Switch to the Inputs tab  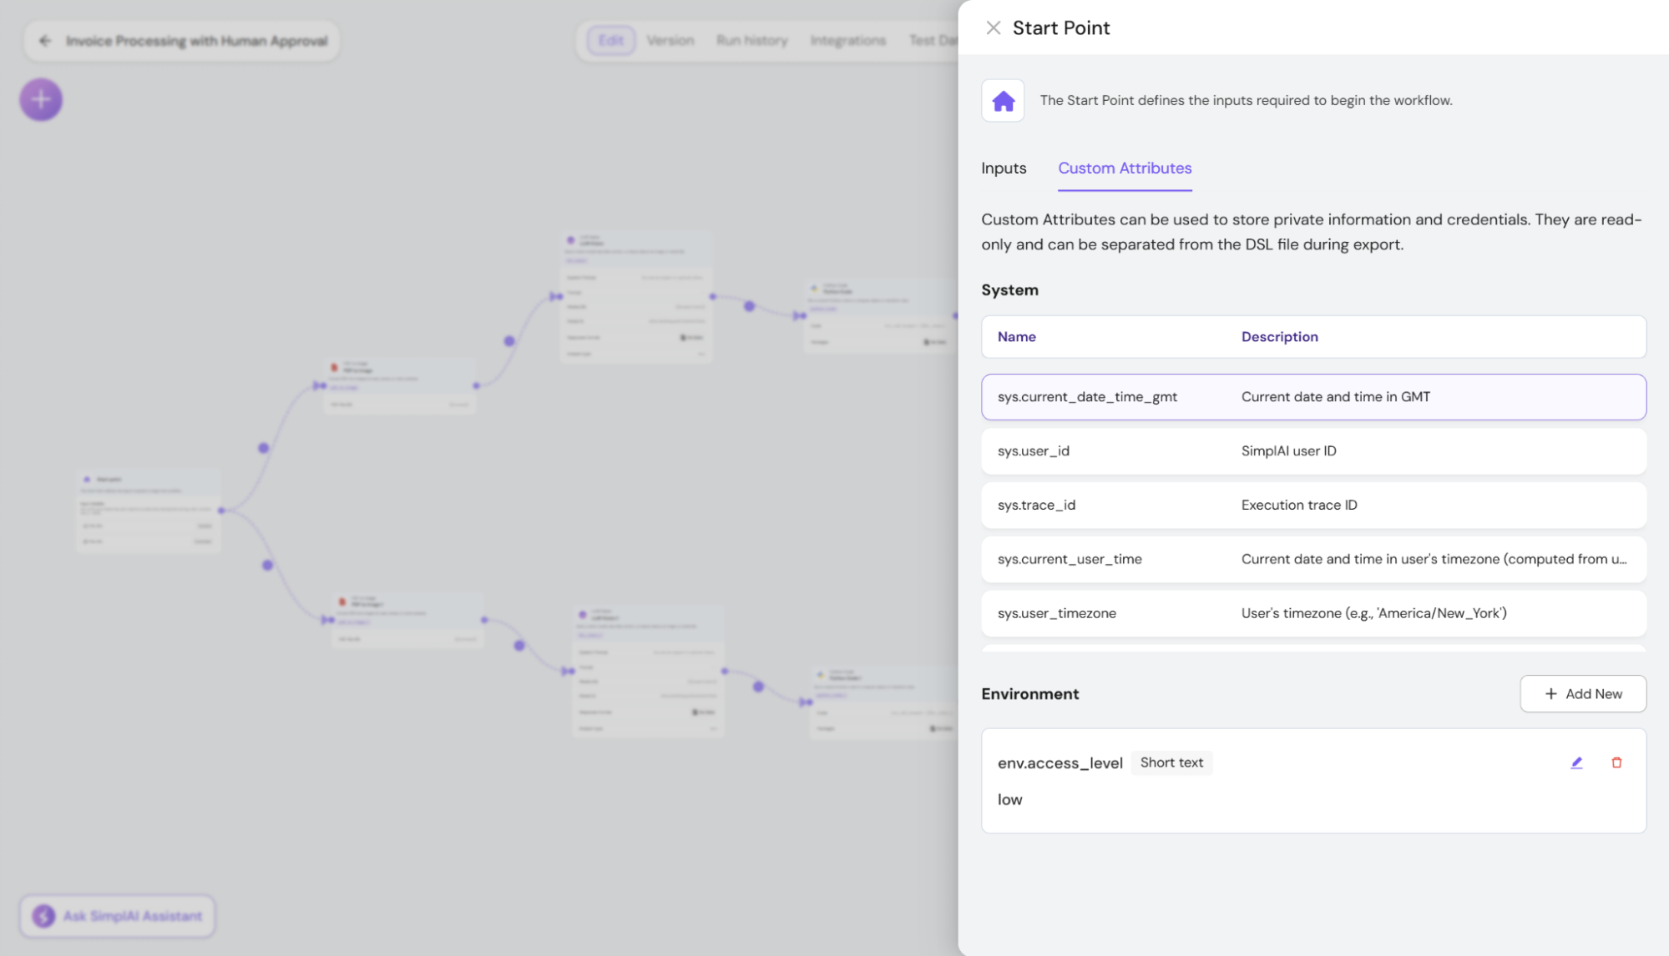pyautogui.click(x=1004, y=169)
